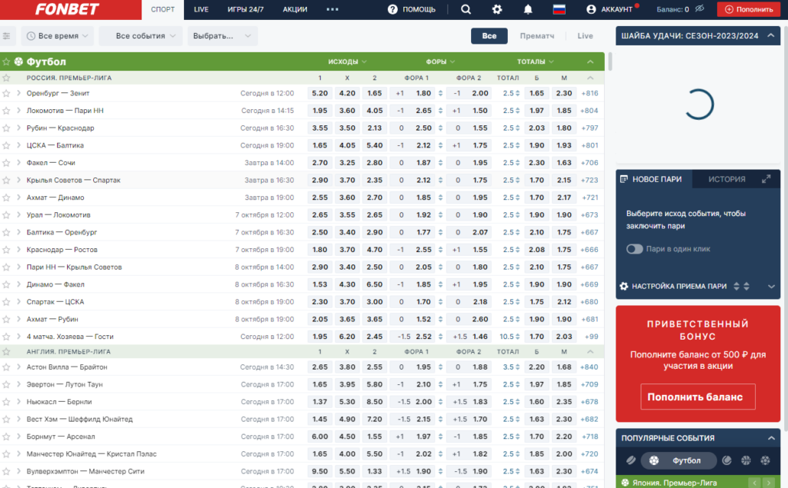Switch to the История tab

[x=726, y=179]
